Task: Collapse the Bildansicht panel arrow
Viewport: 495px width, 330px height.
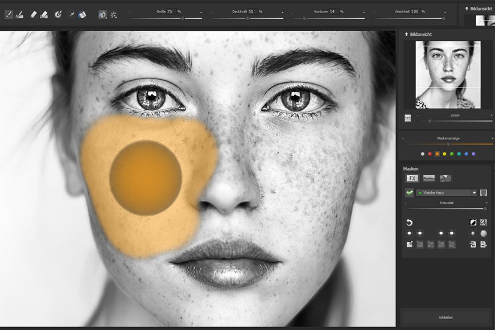Action: (406, 34)
